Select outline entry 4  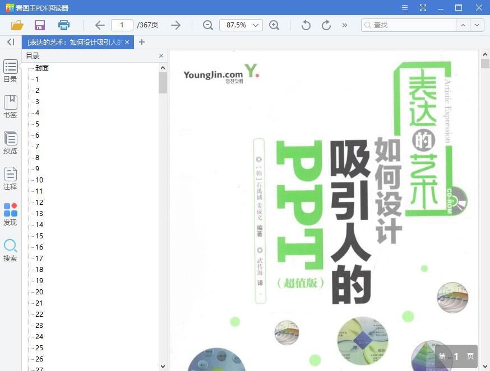pyautogui.click(x=37, y=112)
